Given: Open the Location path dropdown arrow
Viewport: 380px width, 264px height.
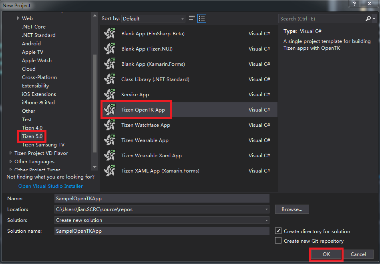Looking at the screenshot, I should pos(266,209).
